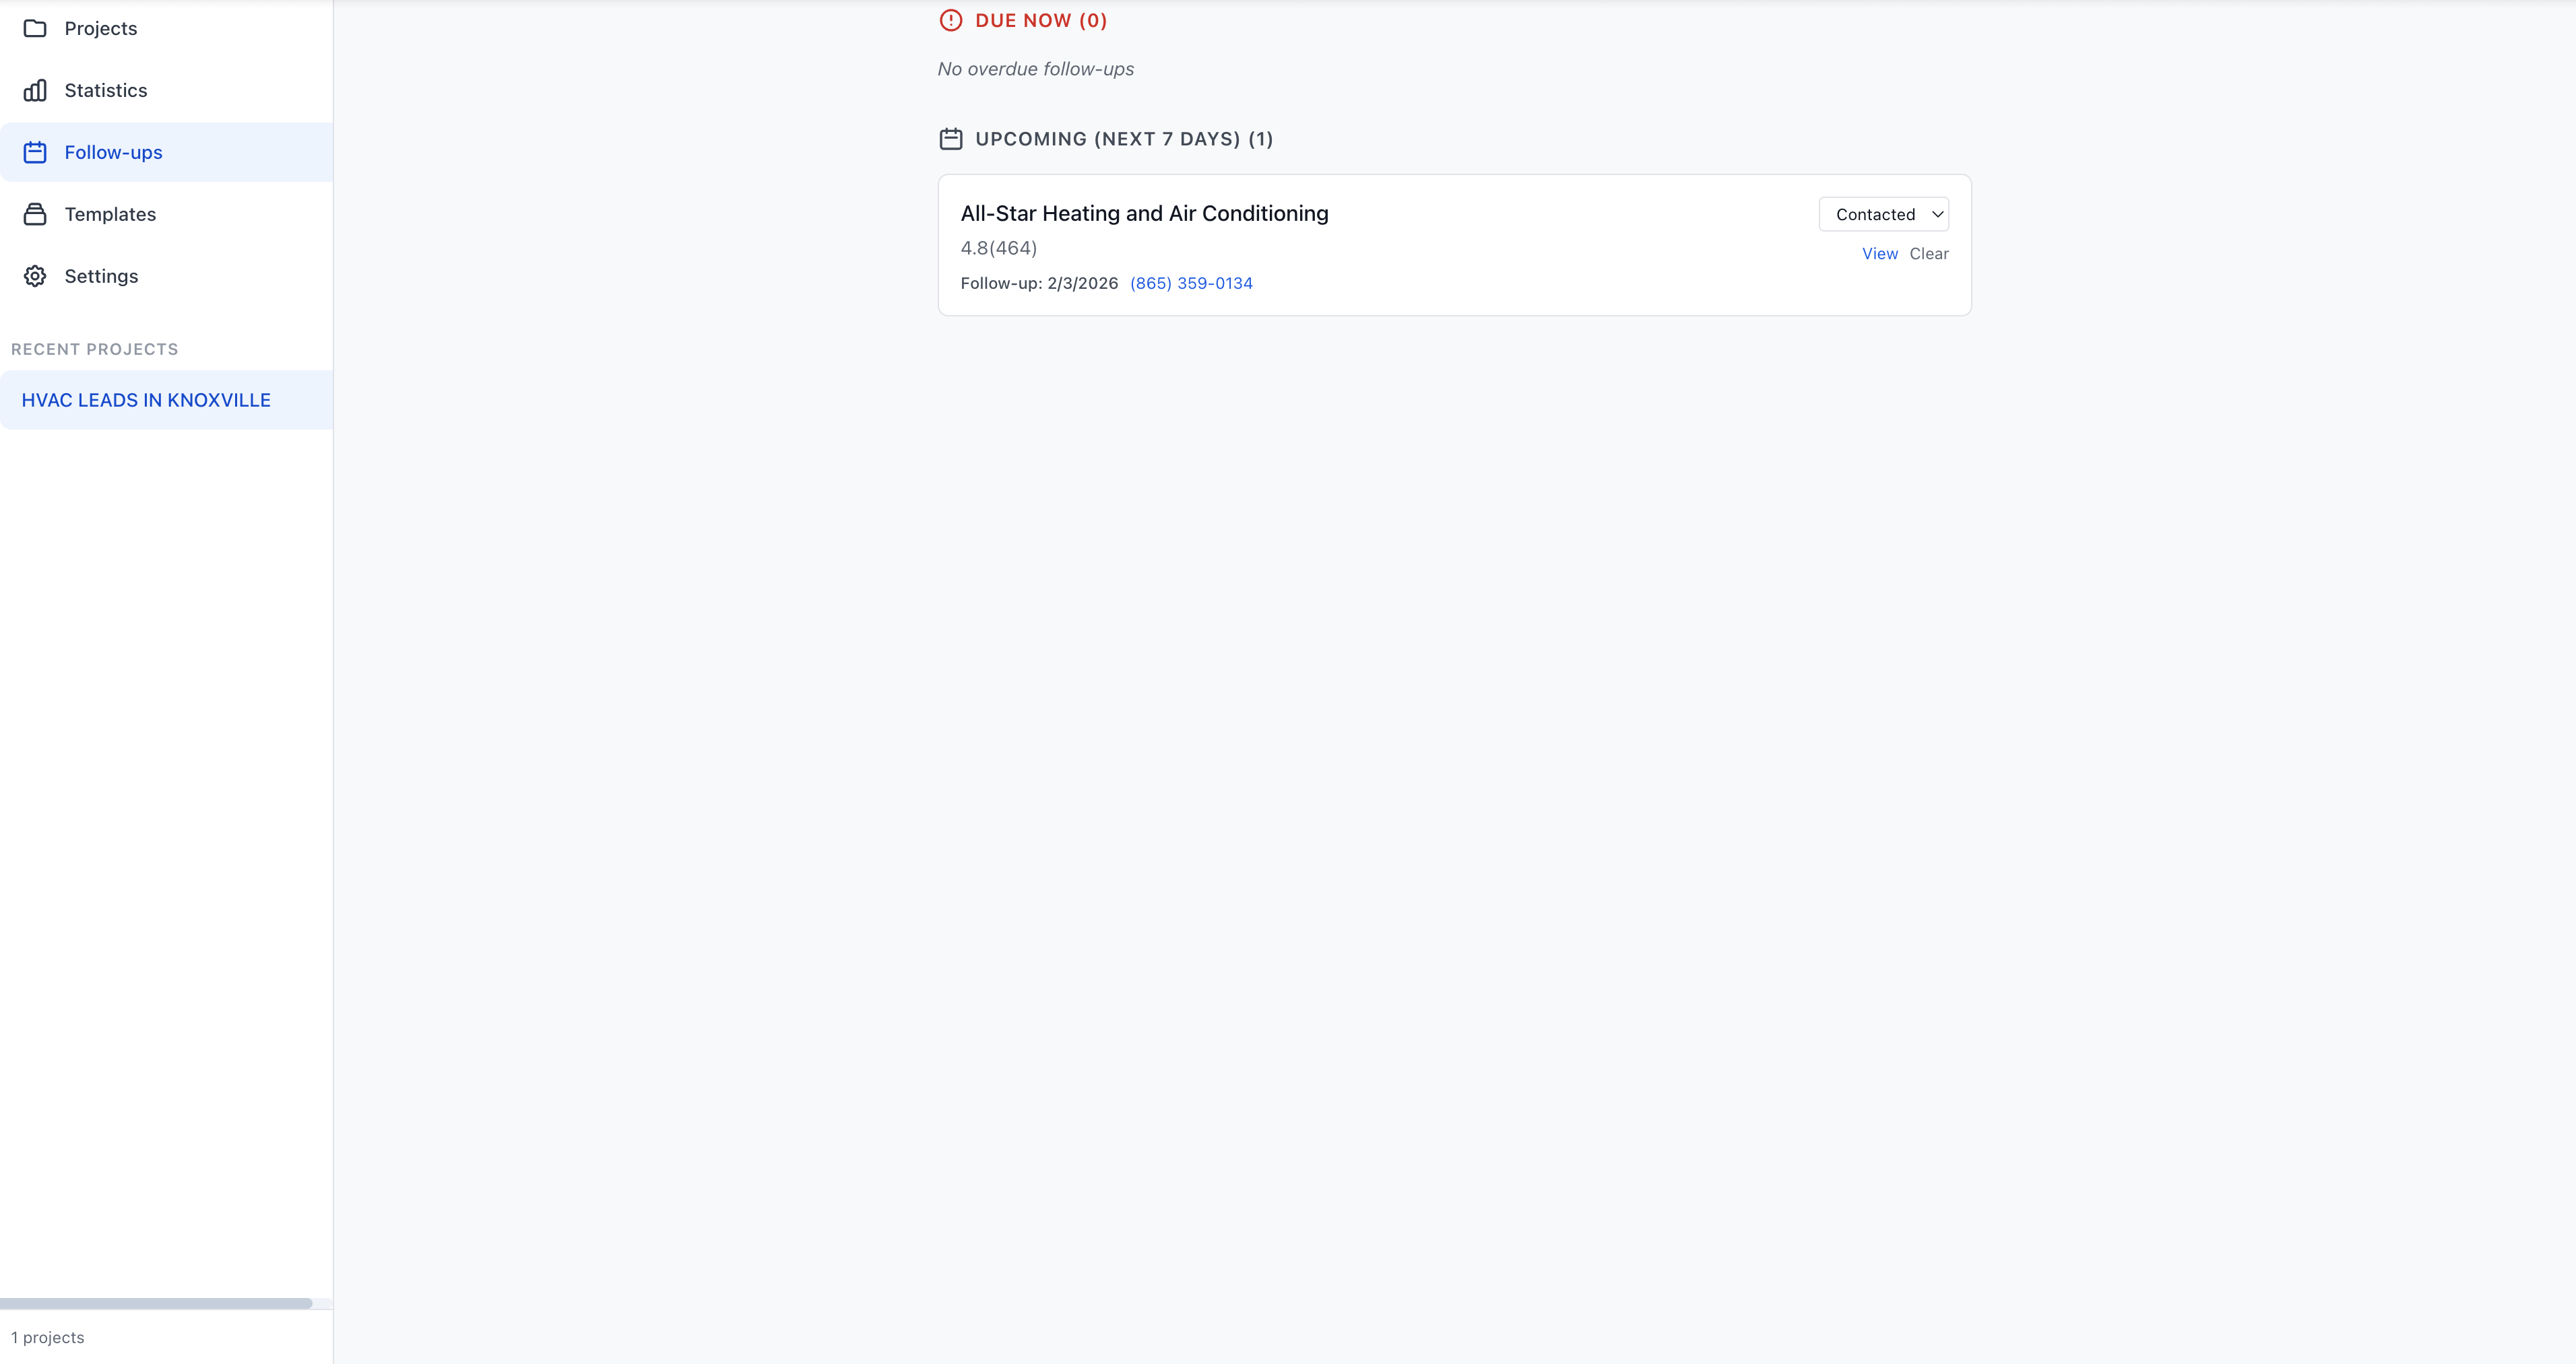Click the Projects folder icon
This screenshot has height=1364, width=2576.
coord(35,28)
